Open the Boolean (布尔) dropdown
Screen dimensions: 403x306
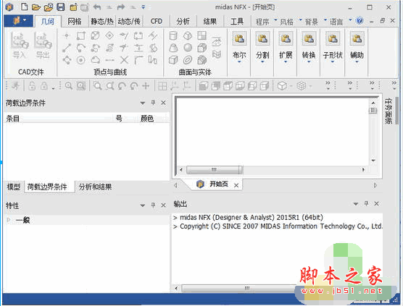tap(239, 48)
